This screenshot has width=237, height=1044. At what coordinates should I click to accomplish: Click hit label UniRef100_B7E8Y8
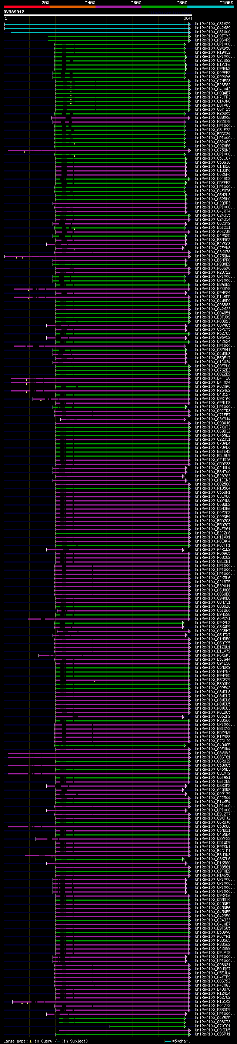click(x=213, y=288)
